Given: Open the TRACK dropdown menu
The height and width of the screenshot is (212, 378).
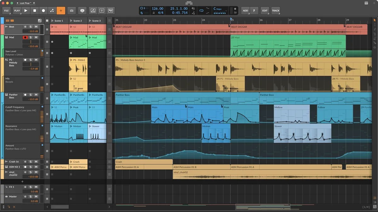Looking at the screenshot, I should [x=276, y=11].
